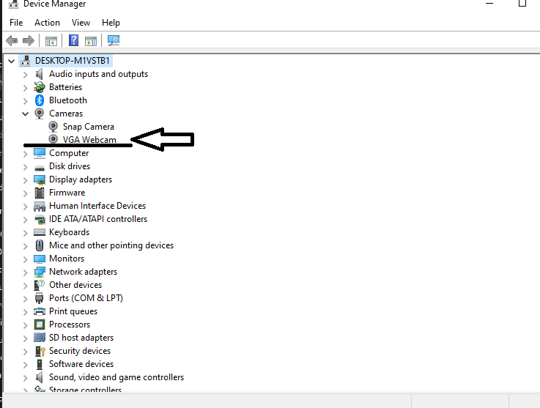The image size is (540, 408).
Task: Select the Software devices label
Action: pos(81,364)
